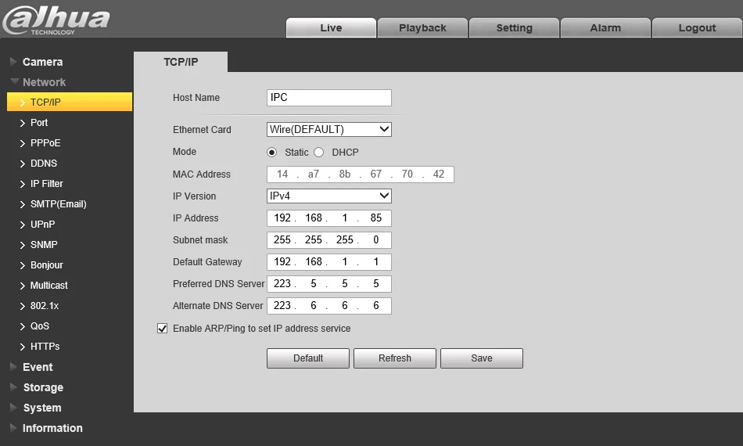
Task: Click the Preferred DNS Server first octet 223
Action: [282, 283]
